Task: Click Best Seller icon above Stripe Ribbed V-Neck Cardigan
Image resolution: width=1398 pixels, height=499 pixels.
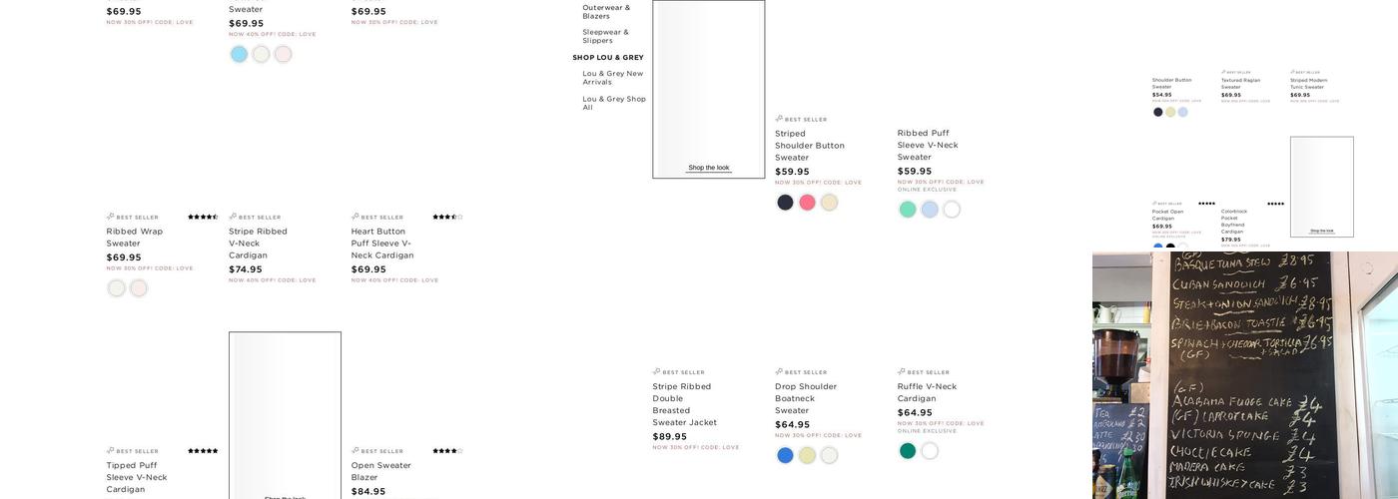Action: point(233,217)
